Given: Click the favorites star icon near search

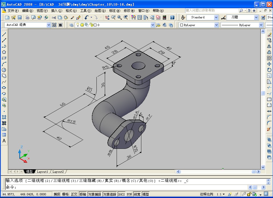Looking at the screenshot, I should pos(254,10).
